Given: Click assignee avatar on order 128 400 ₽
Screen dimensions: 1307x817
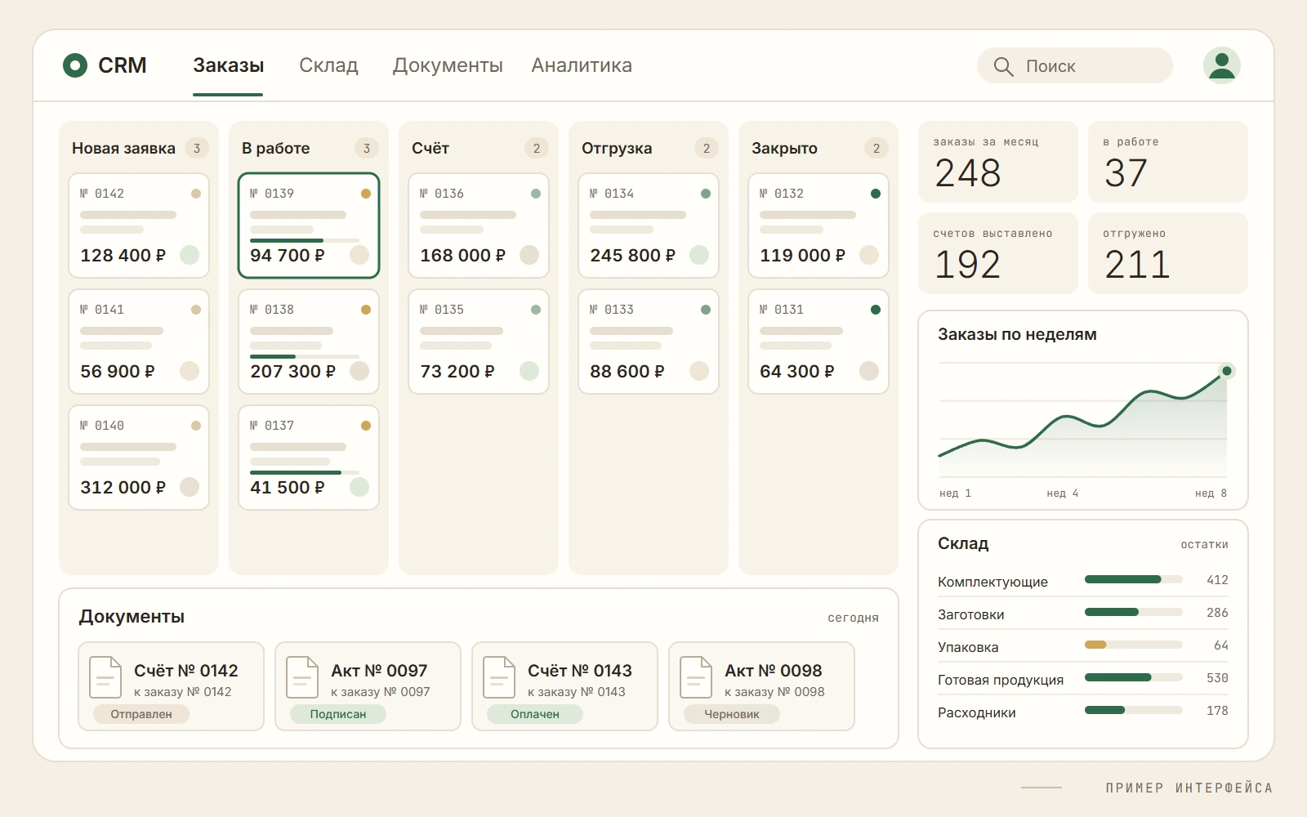Looking at the screenshot, I should coord(190,255).
